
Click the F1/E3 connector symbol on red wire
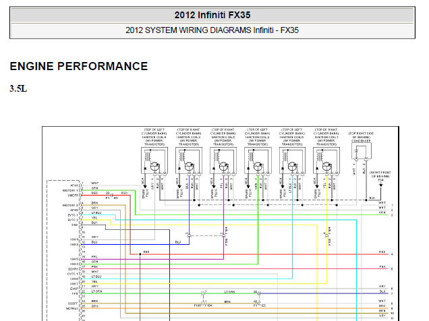coord(111,195)
